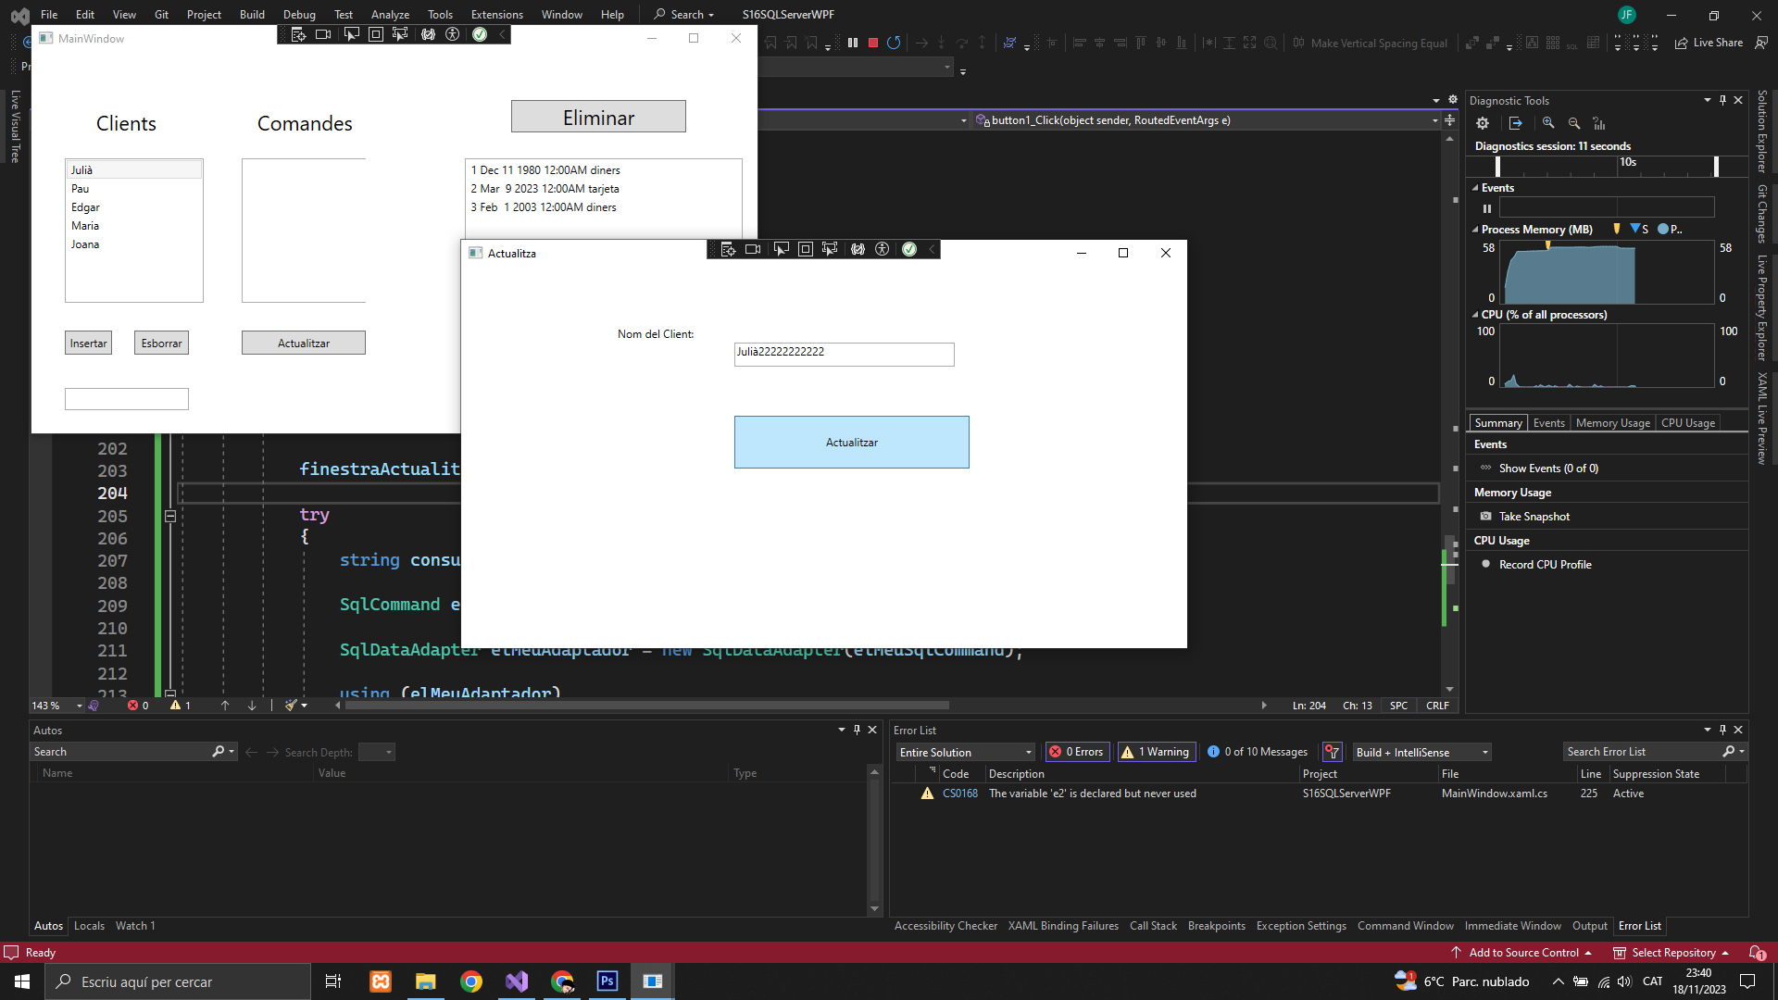This screenshot has height=1000, width=1778.
Task: Open Diagnostic Tools settings gear
Action: point(1483,123)
